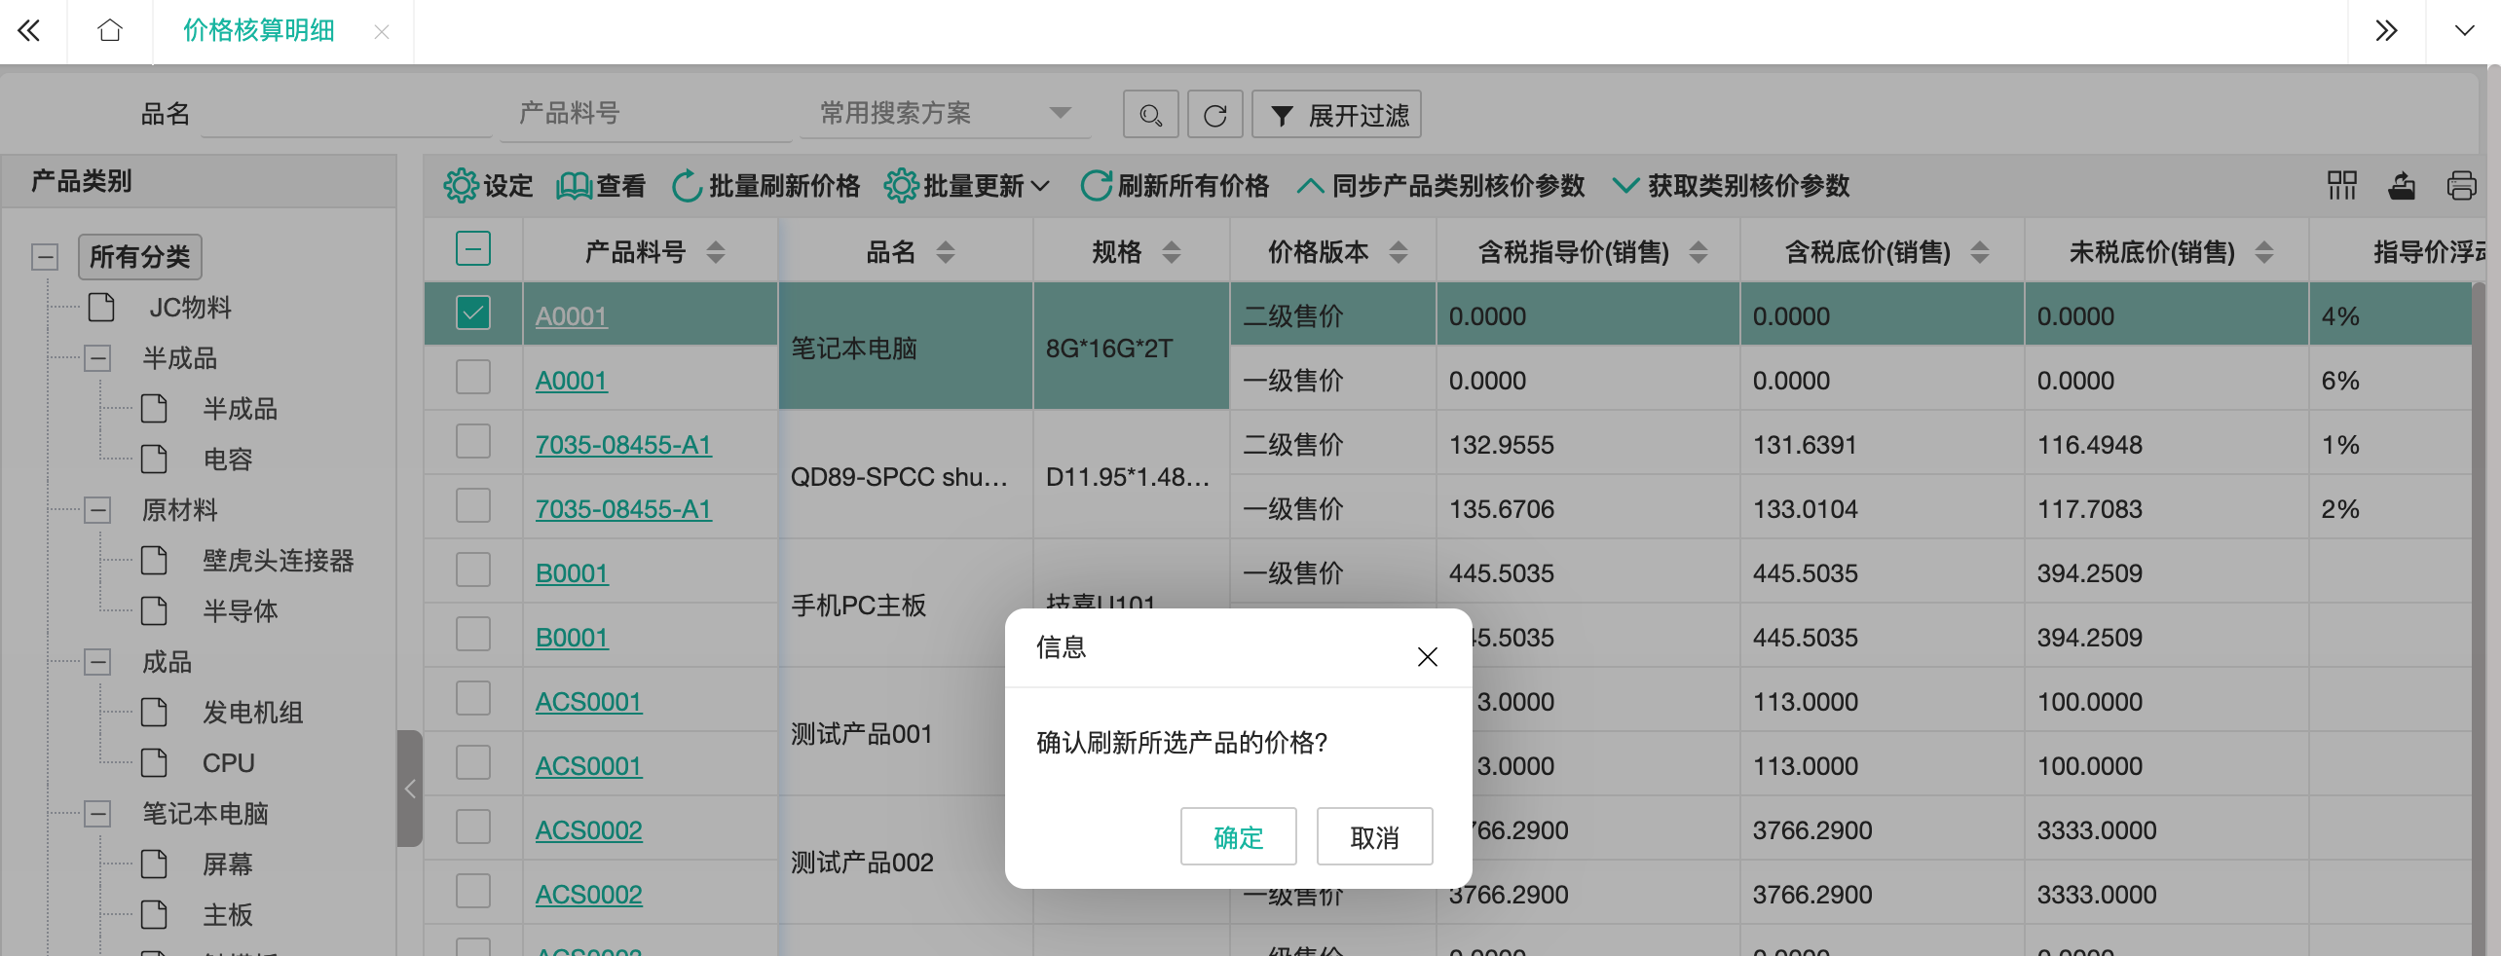Click the 品名 search input field
Viewport: 2501px width, 956px height.
coord(346,115)
